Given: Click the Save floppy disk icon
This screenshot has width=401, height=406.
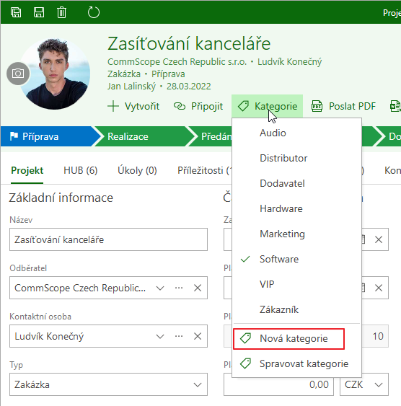Looking at the screenshot, I should [x=39, y=12].
